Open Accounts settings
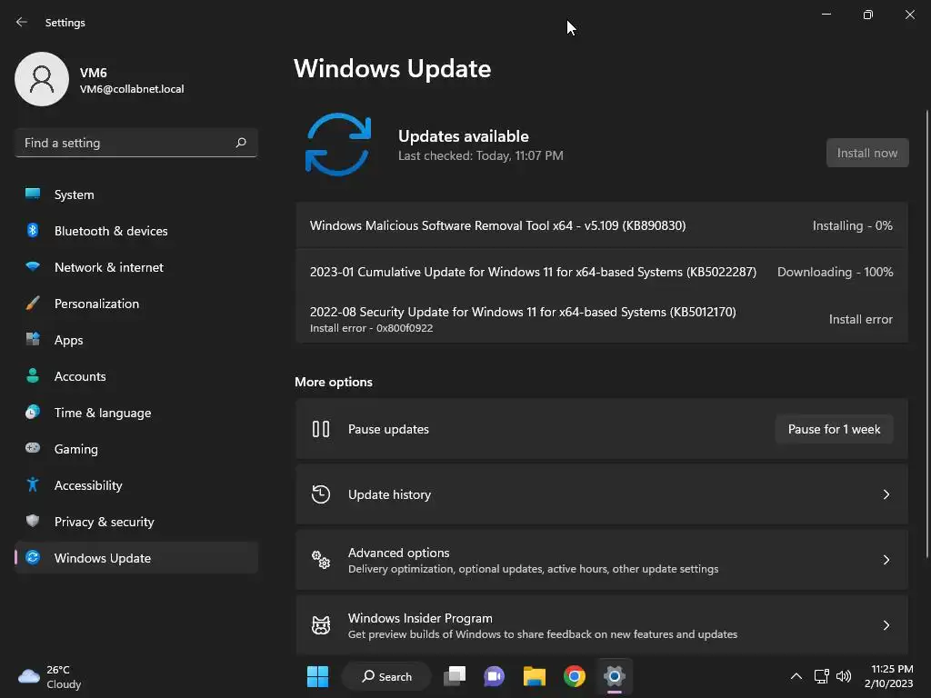This screenshot has height=698, width=931. pos(136,375)
